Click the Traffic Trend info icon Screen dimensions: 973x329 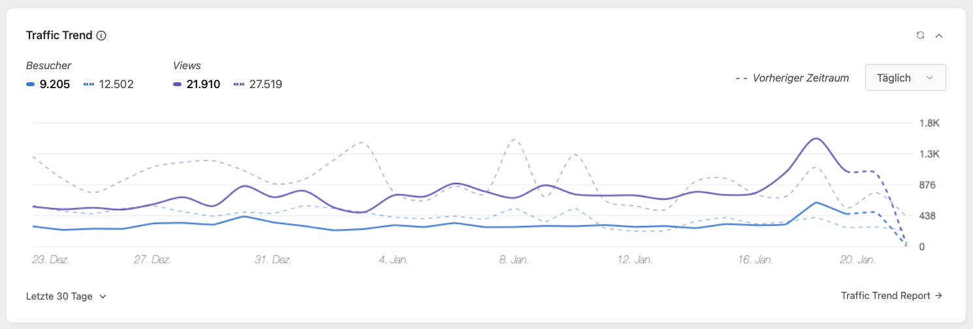click(101, 36)
